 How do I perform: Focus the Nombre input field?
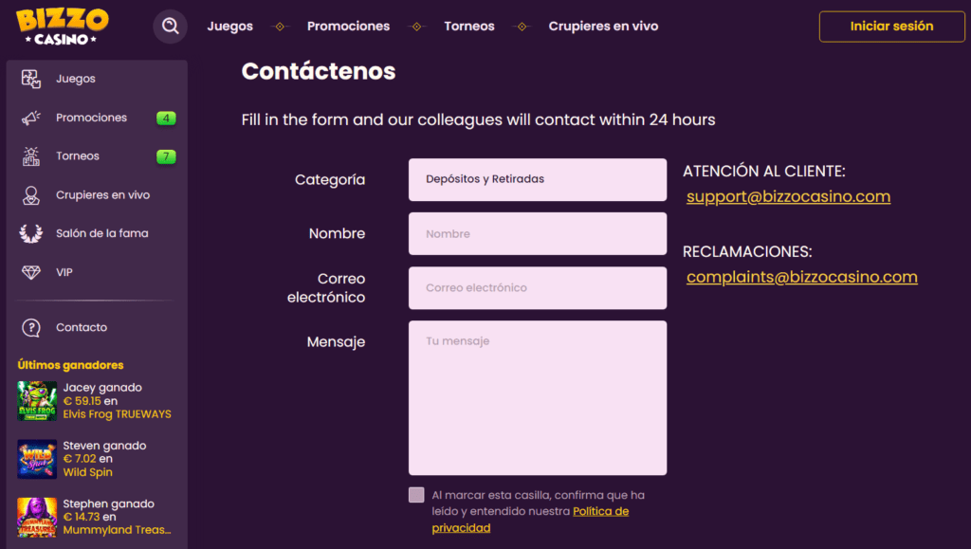[x=537, y=233]
